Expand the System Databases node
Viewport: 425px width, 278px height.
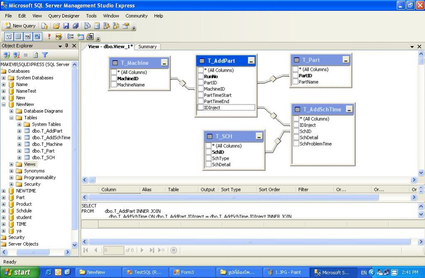3,78
